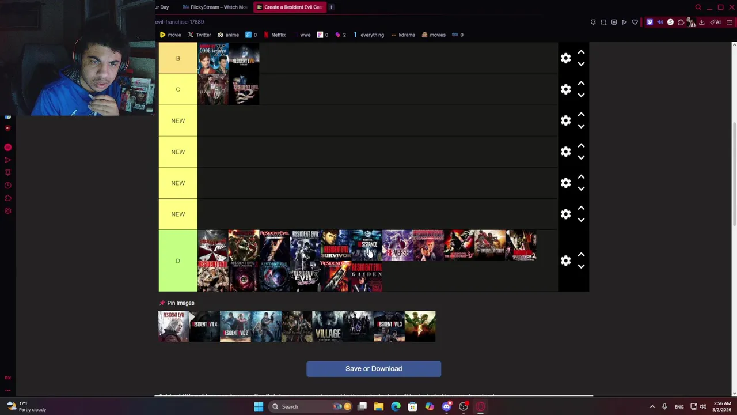This screenshot has height=415, width=737.
Task: Move the second NEW row down
Action: coord(581,157)
